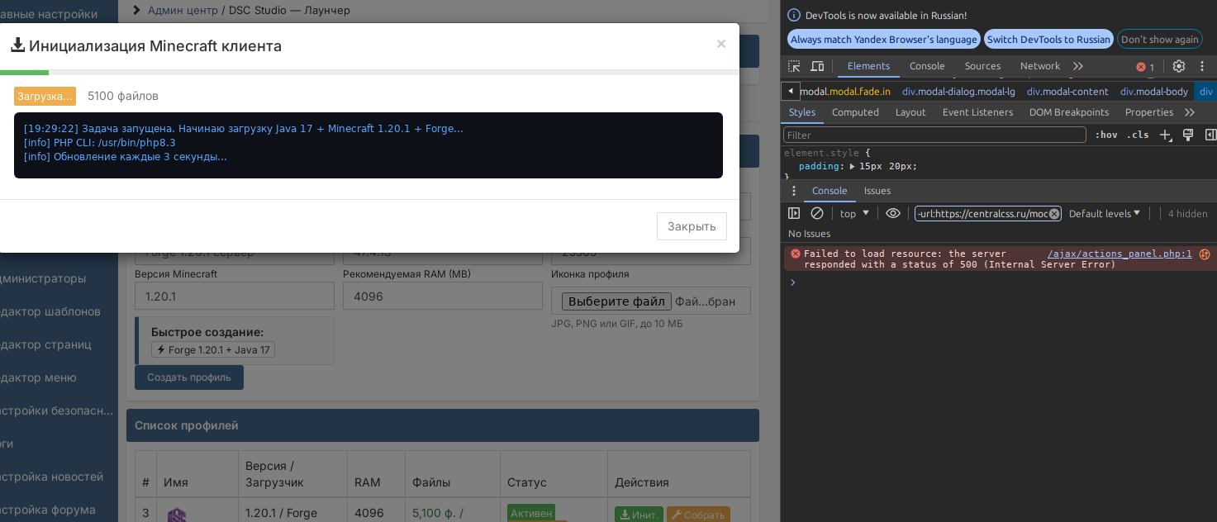
Task: Click Выберите файл icon upload button
Action: click(616, 301)
